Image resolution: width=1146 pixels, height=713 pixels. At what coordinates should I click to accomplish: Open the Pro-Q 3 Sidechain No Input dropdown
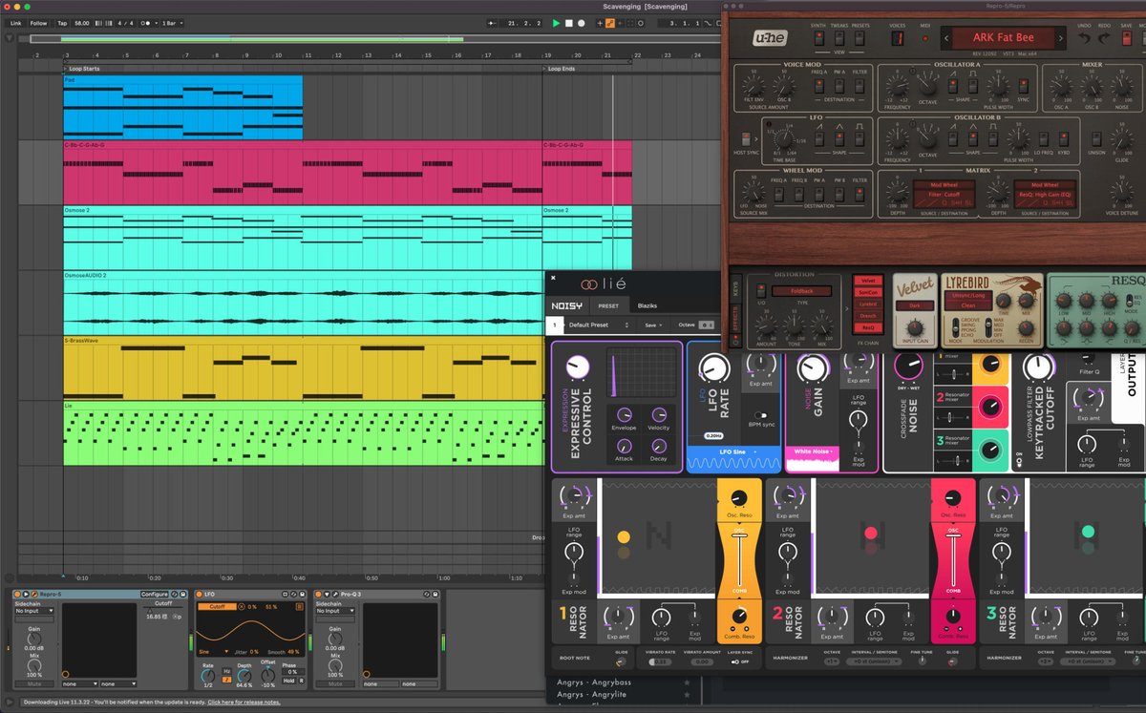[x=335, y=611]
